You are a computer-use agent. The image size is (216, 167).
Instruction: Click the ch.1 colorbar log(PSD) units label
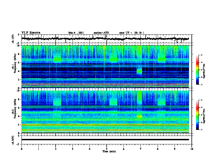[204, 71]
